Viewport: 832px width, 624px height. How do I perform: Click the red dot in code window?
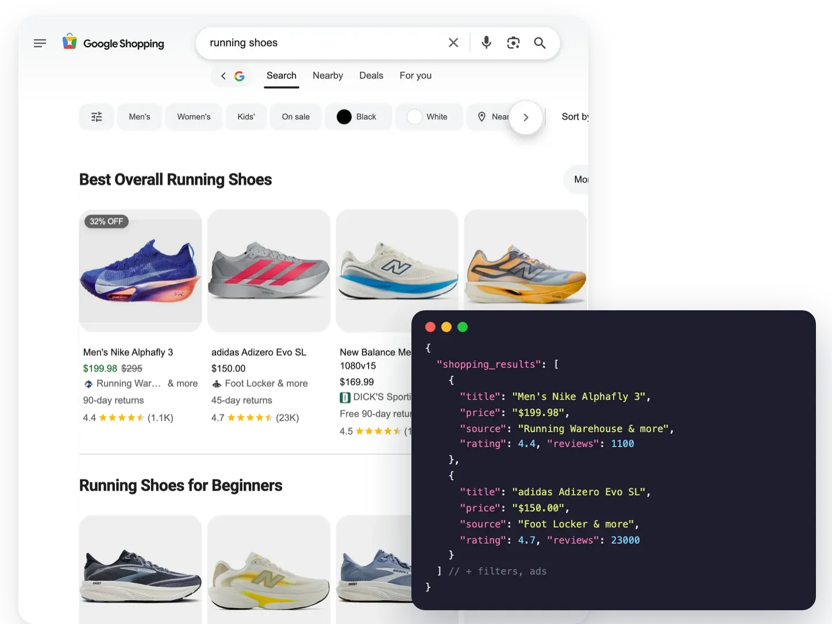[430, 327]
